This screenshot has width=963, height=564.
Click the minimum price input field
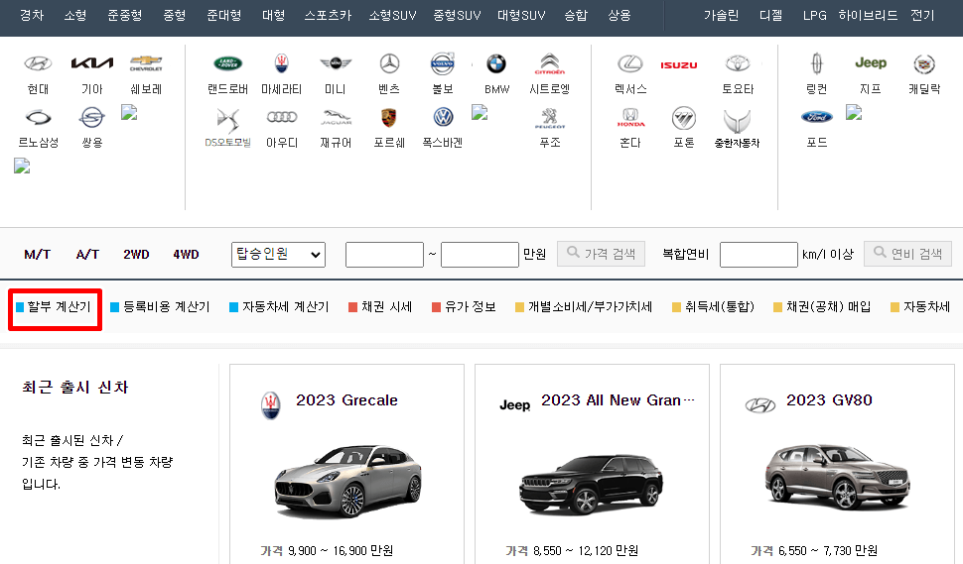(384, 255)
